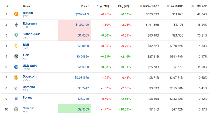Select Bitcoin 24H change -0.95%
Image resolution: width=211 pixels, height=113 pixels.
click(x=106, y=14)
